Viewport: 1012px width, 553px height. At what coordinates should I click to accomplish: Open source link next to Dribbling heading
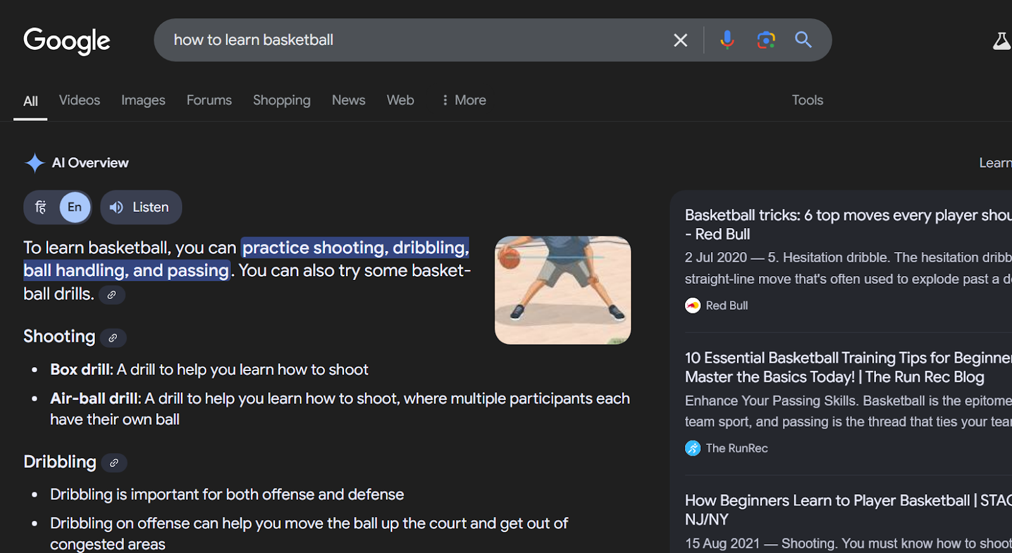[x=114, y=463]
